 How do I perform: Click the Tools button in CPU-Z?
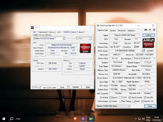click(62, 87)
